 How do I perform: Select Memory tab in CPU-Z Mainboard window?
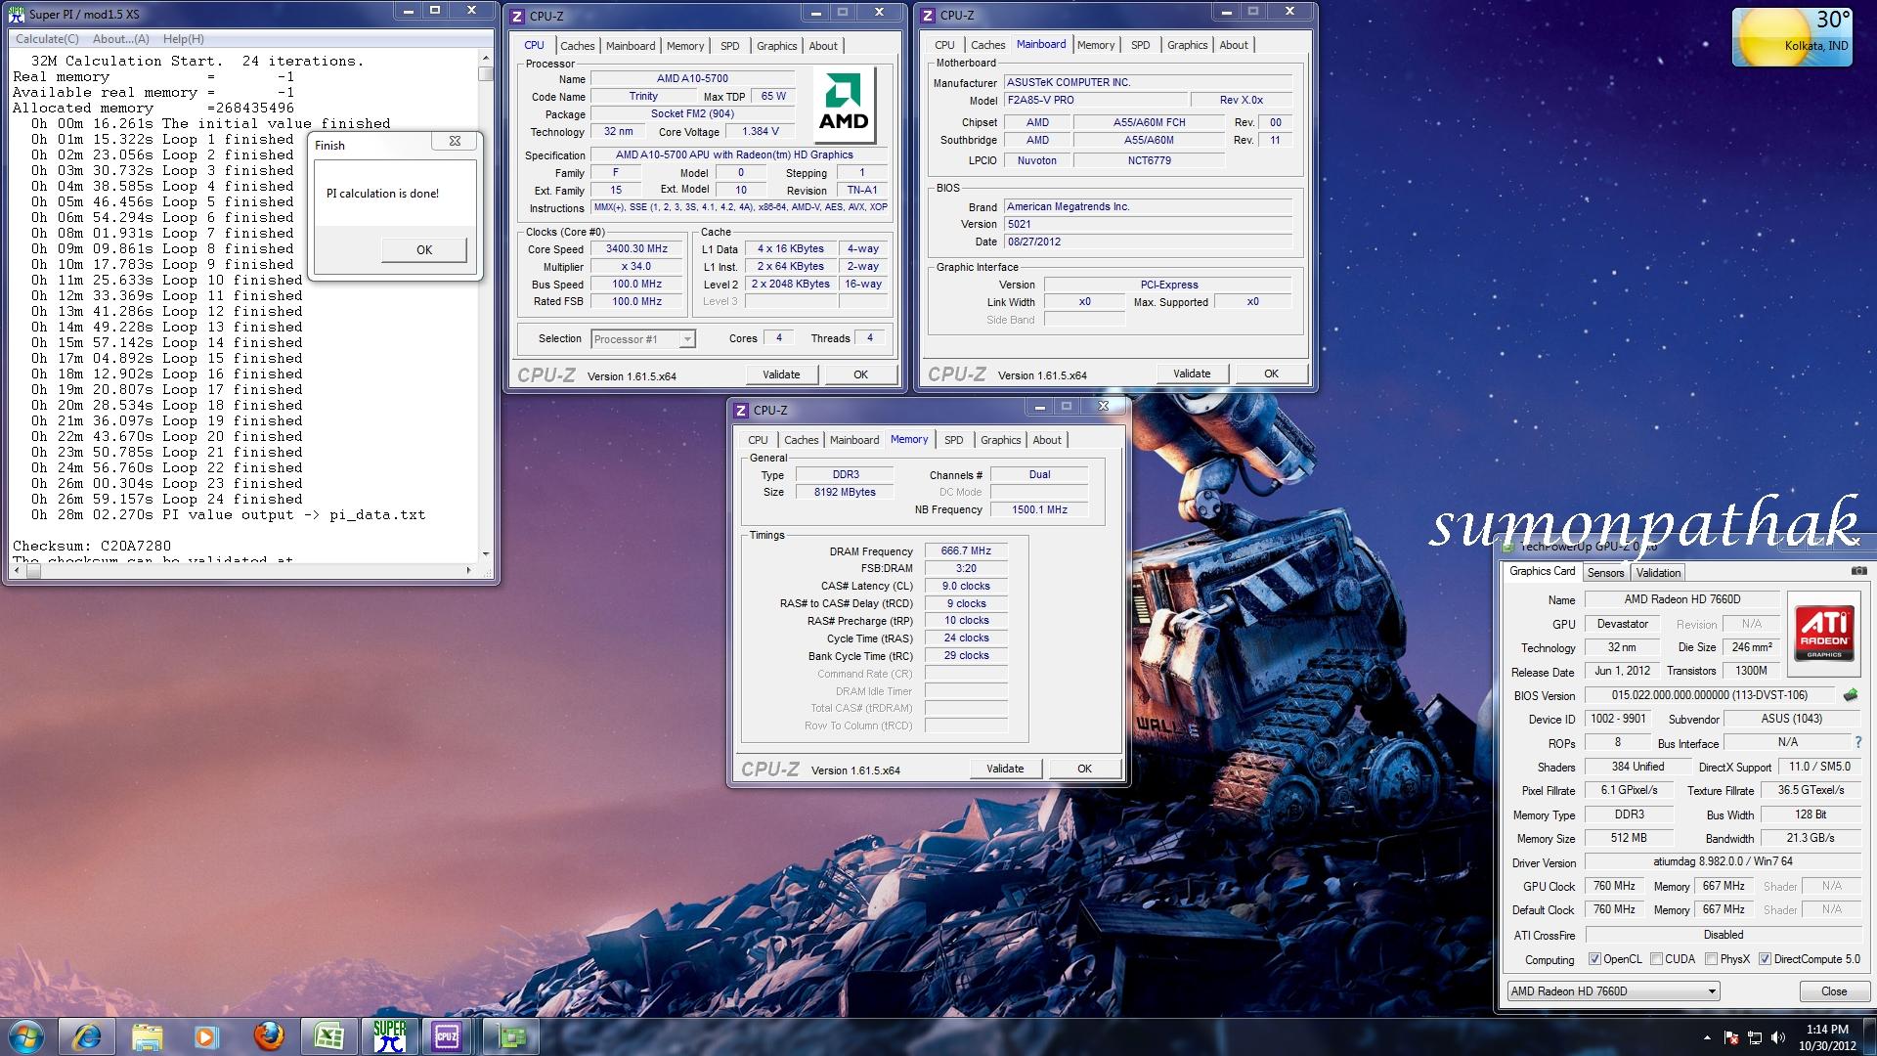click(x=1096, y=45)
